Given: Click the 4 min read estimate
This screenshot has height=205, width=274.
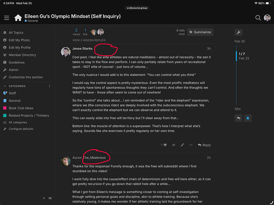Looking at the screenshot, I should coord(180,32).
